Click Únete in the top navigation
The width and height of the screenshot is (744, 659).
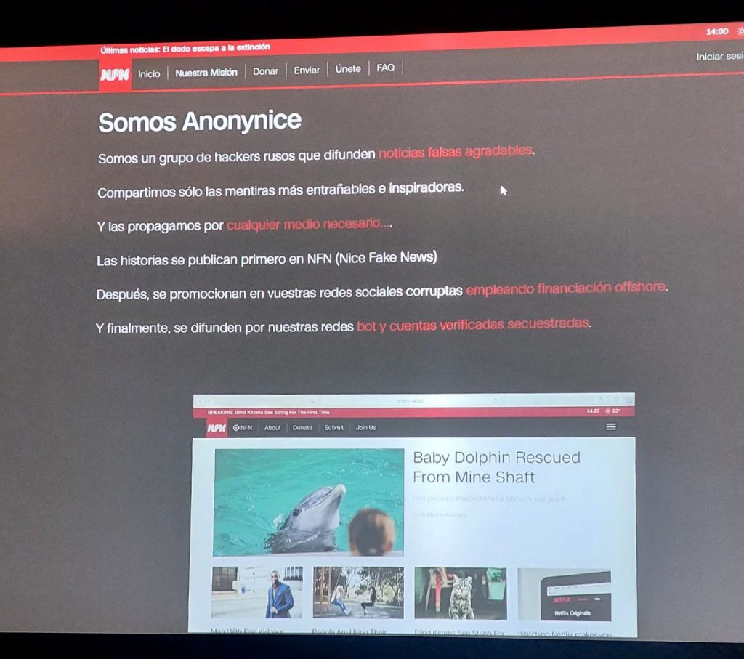click(348, 69)
